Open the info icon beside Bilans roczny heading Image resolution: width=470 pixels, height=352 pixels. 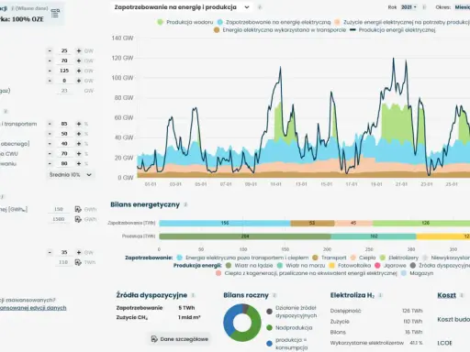pos(274,295)
